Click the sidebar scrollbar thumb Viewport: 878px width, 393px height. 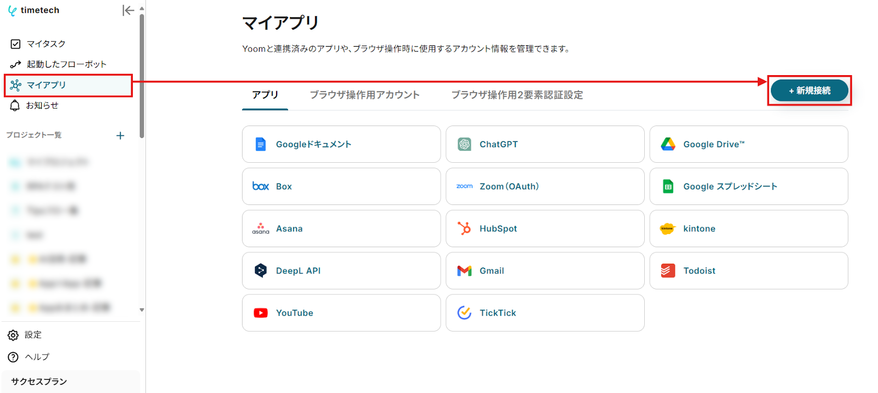(x=142, y=76)
